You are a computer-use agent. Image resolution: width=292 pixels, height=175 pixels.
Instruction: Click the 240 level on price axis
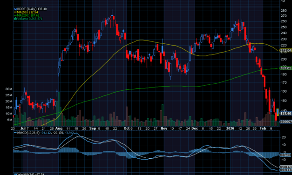tap(284, 33)
